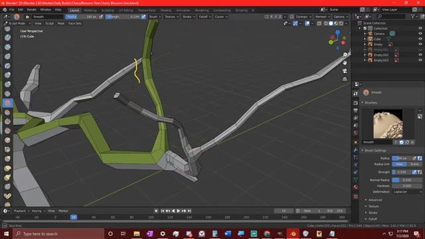Select the active Smooth brush tool in toolbar
Viewport: 425px width, 239px height.
point(7,103)
